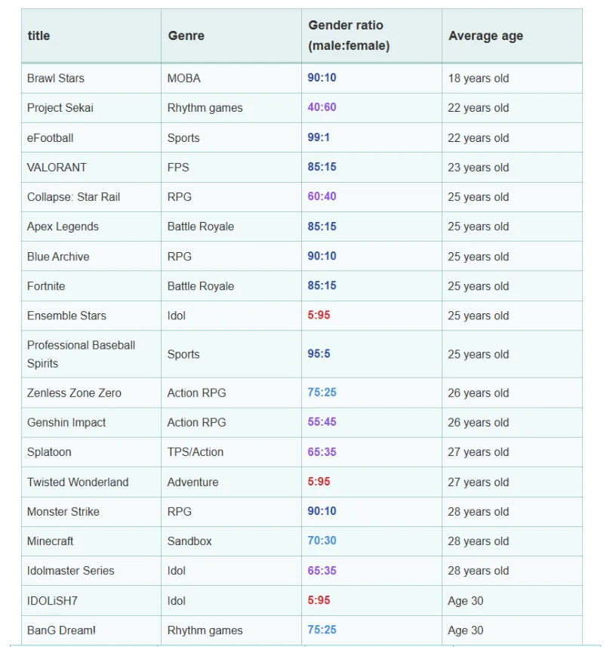Click 28 years old in Idolmaster Series row

click(x=512, y=571)
